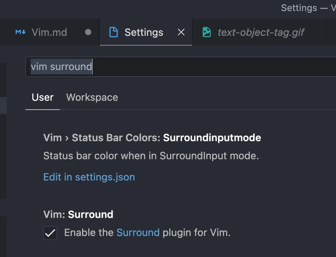Open the text-object-tag.gif tab

point(261,32)
